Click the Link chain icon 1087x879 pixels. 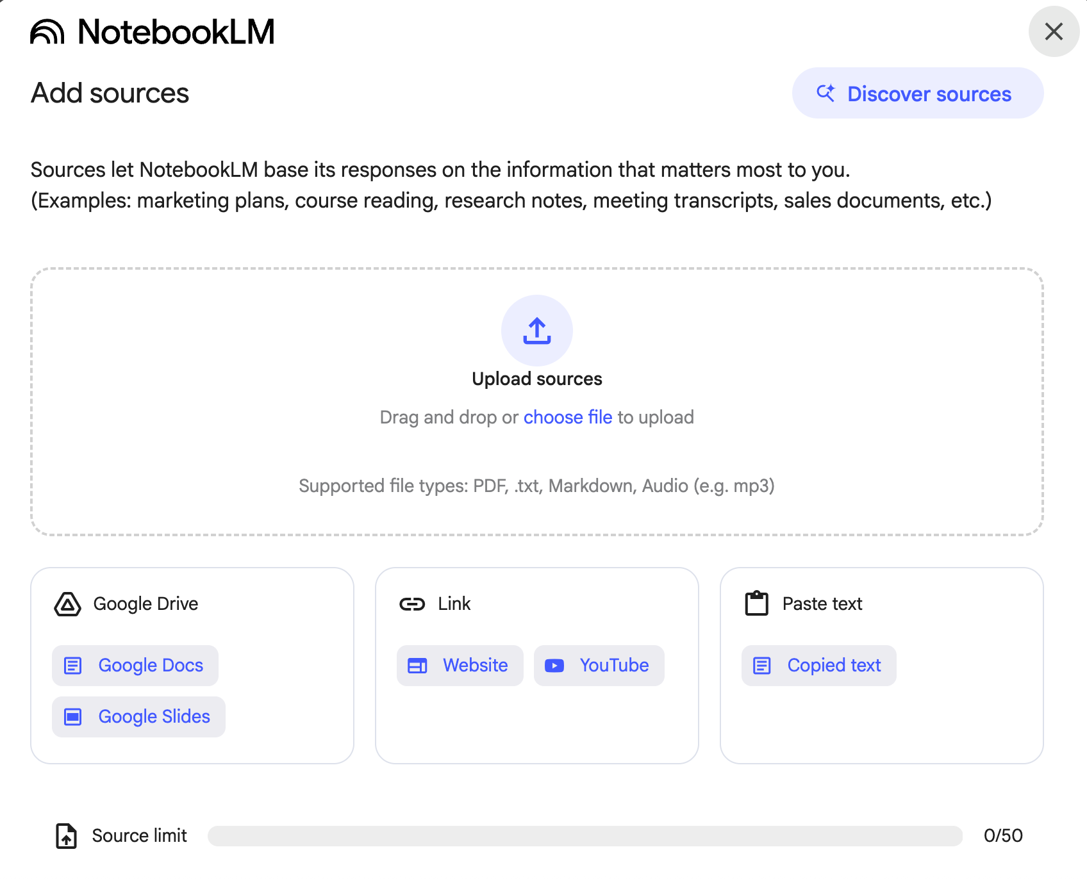412,604
